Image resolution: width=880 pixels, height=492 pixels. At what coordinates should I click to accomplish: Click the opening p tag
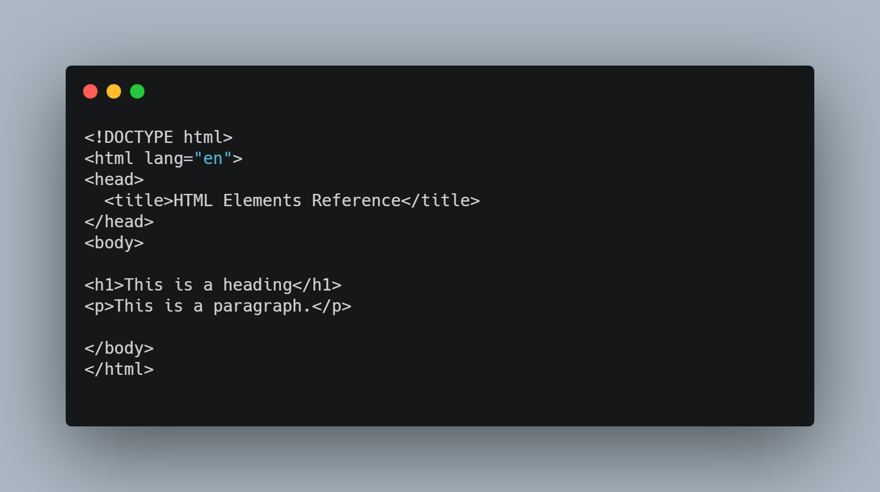coord(99,306)
